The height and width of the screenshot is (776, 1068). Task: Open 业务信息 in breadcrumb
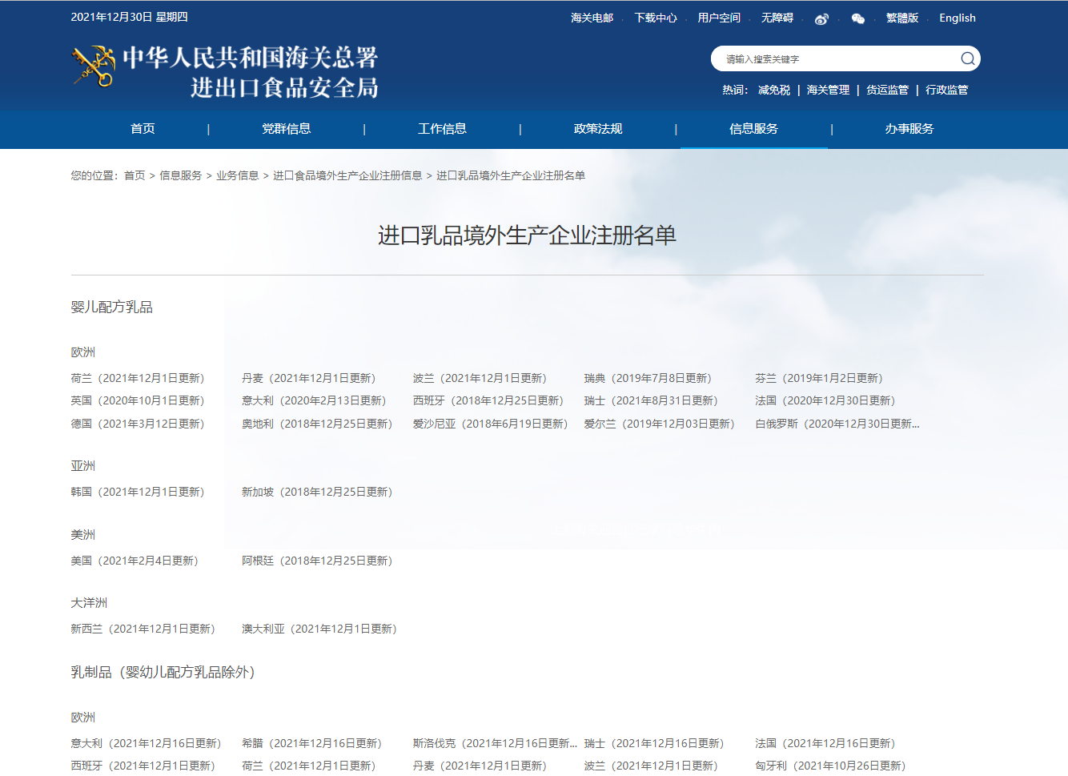pos(237,175)
